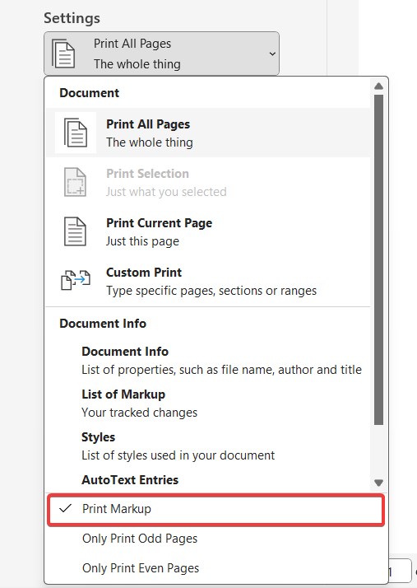
Task: Select Print Current Page, Just this page
Action: [208, 231]
